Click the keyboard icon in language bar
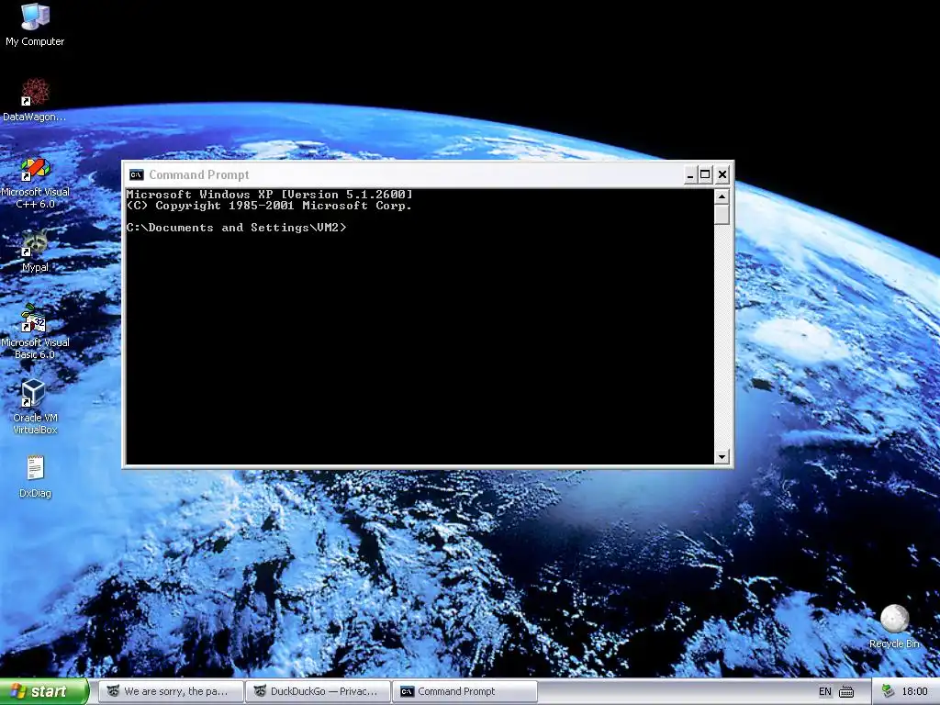Screen dimensions: 940x705 (845, 692)
